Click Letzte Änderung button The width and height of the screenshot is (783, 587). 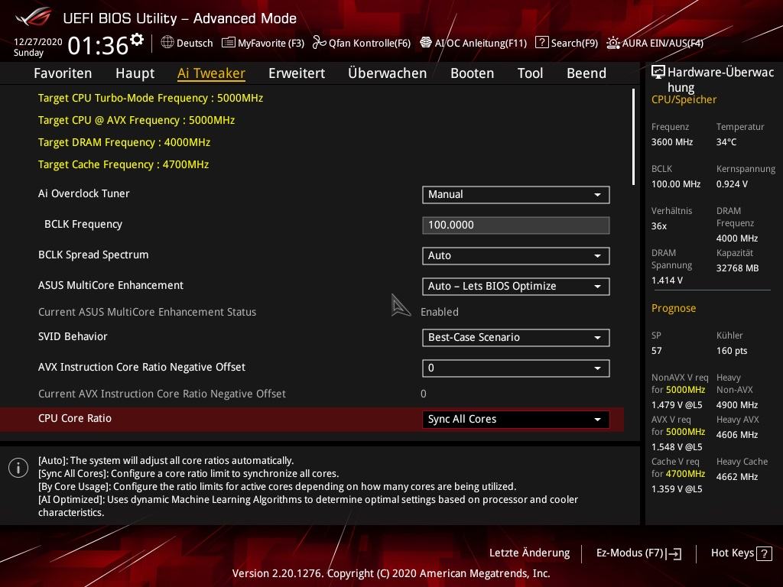529,553
